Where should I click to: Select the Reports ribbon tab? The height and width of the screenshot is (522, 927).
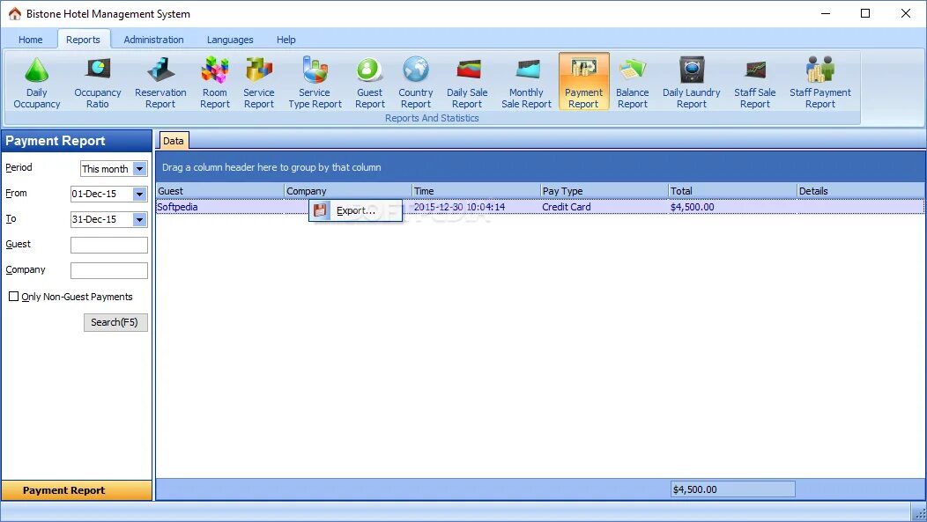(x=83, y=40)
